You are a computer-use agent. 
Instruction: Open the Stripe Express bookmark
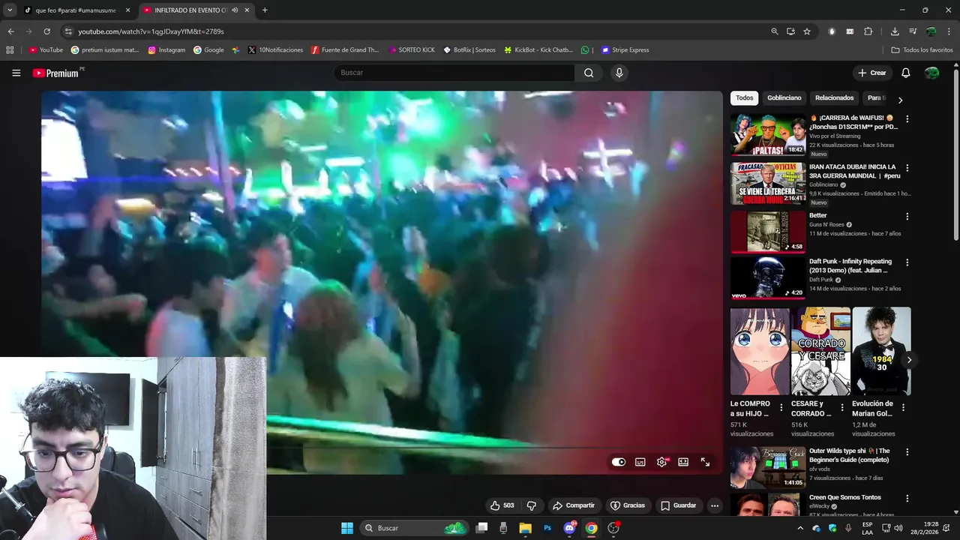coord(625,50)
